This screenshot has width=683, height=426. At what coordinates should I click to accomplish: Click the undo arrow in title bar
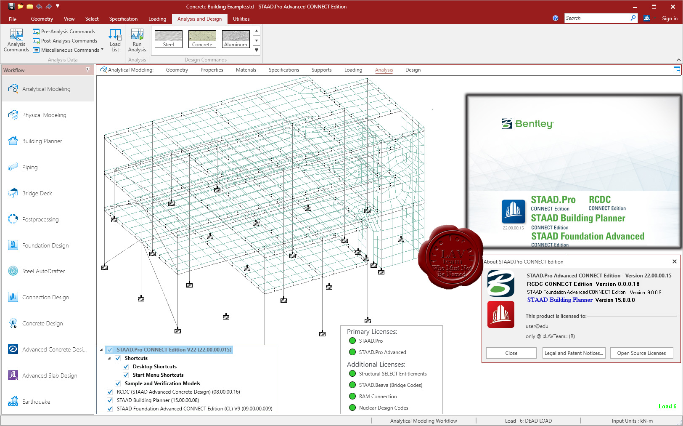click(39, 6)
